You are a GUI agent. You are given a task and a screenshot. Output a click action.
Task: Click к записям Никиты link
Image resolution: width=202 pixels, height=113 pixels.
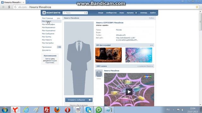pyautogui.click(x=145, y=66)
